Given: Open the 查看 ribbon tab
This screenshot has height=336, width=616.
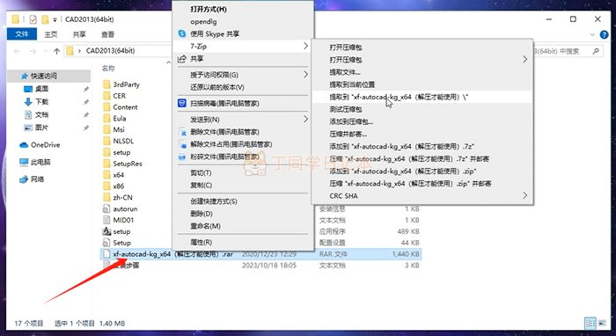Looking at the screenshot, I should tap(107, 34).
